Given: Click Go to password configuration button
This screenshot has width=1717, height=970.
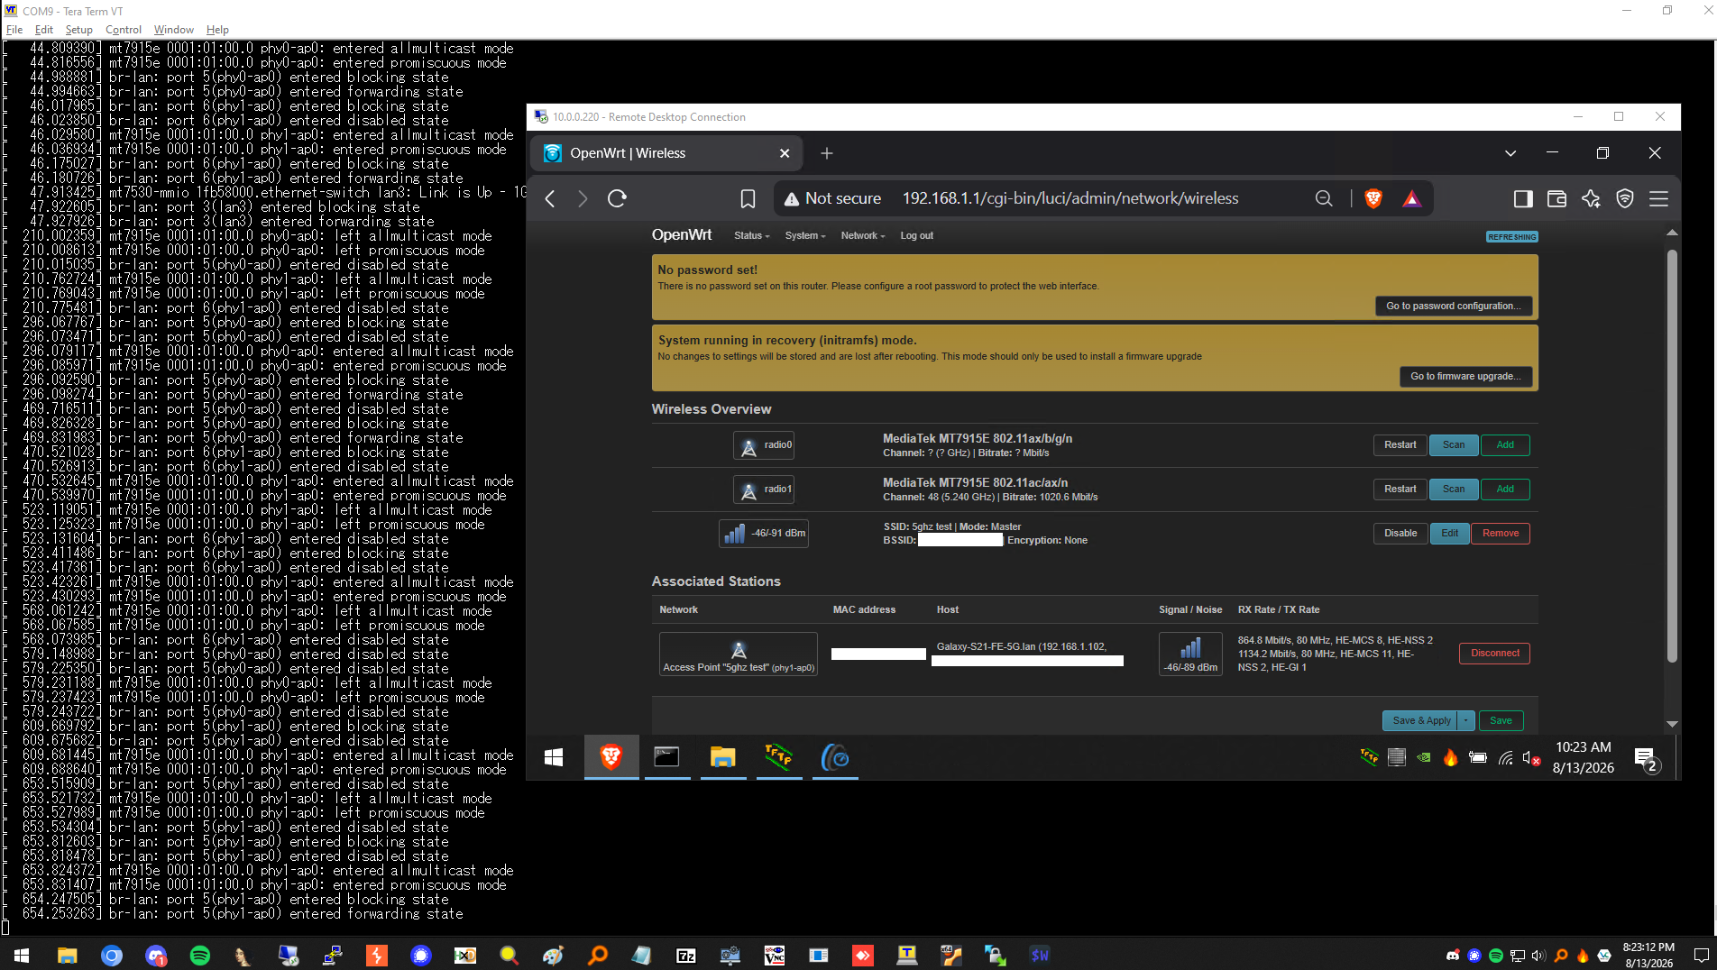Looking at the screenshot, I should pyautogui.click(x=1454, y=307).
